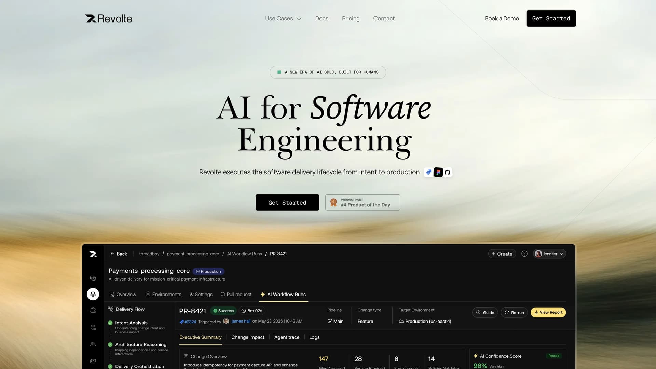Screen dimensions: 656x369
Task: Open the Contact navigation link
Action: tap(384, 18)
